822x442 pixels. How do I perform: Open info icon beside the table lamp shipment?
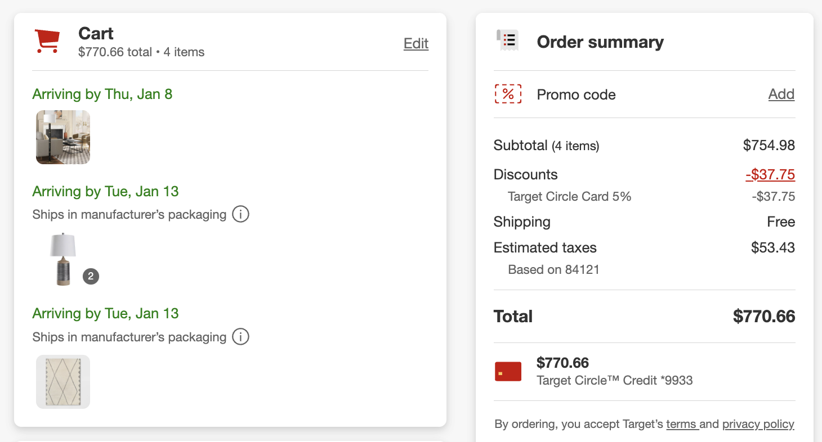pyautogui.click(x=240, y=214)
